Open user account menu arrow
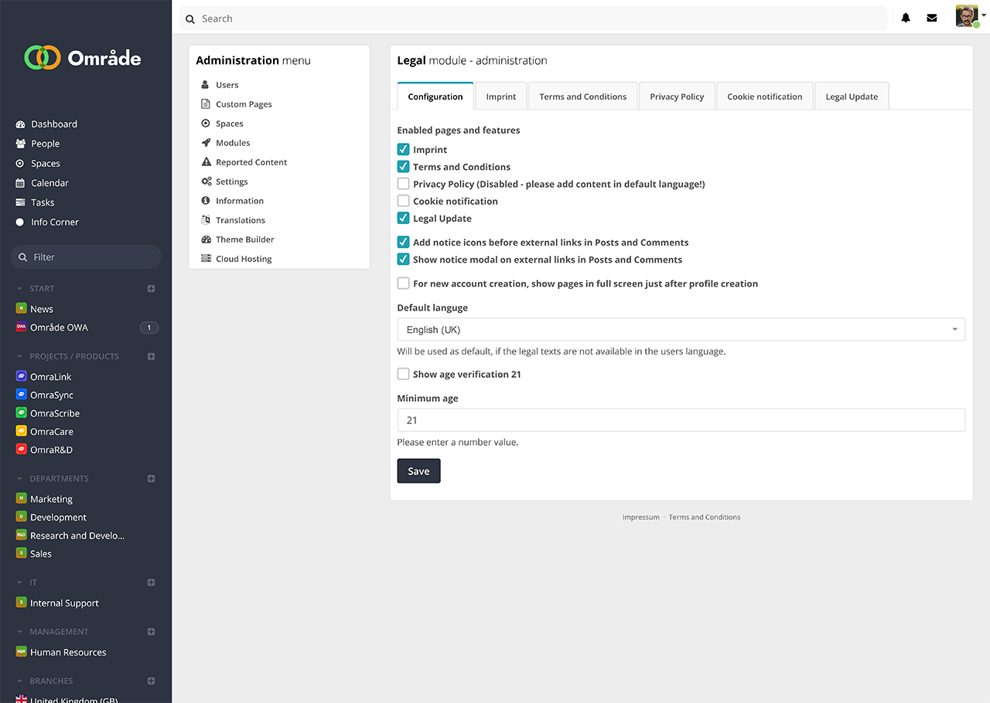This screenshot has height=703, width=990. [x=984, y=15]
